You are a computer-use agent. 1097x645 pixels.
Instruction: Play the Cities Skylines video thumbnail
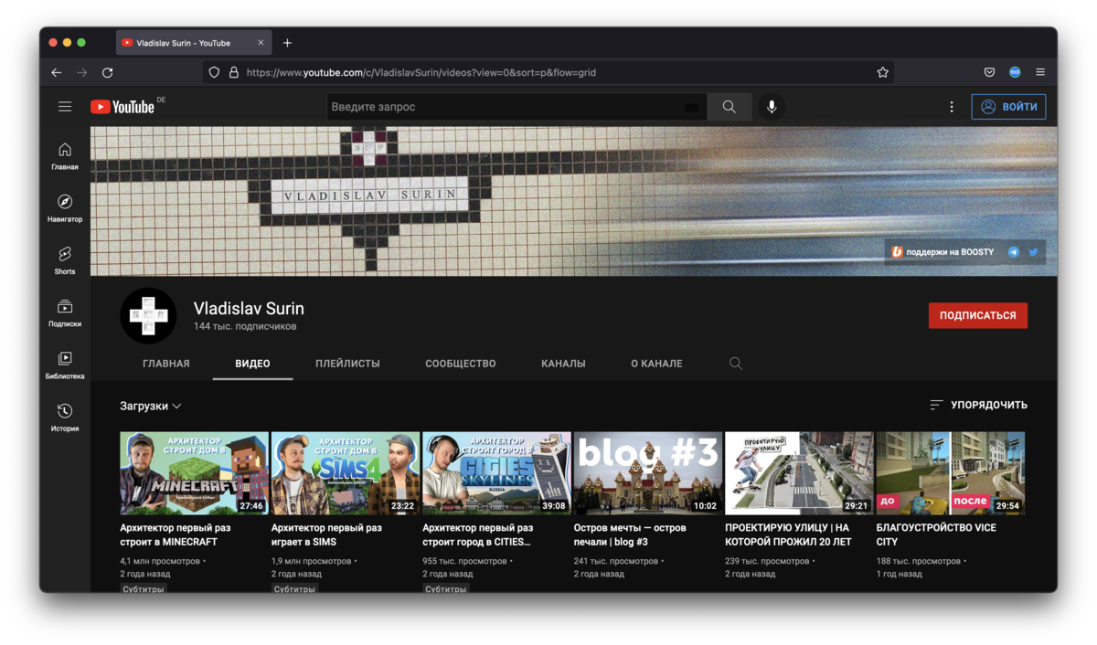pos(496,473)
